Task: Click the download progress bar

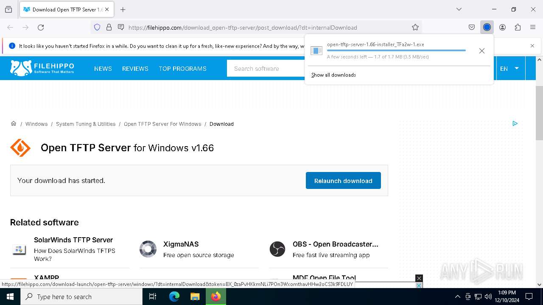Action: coord(396,50)
